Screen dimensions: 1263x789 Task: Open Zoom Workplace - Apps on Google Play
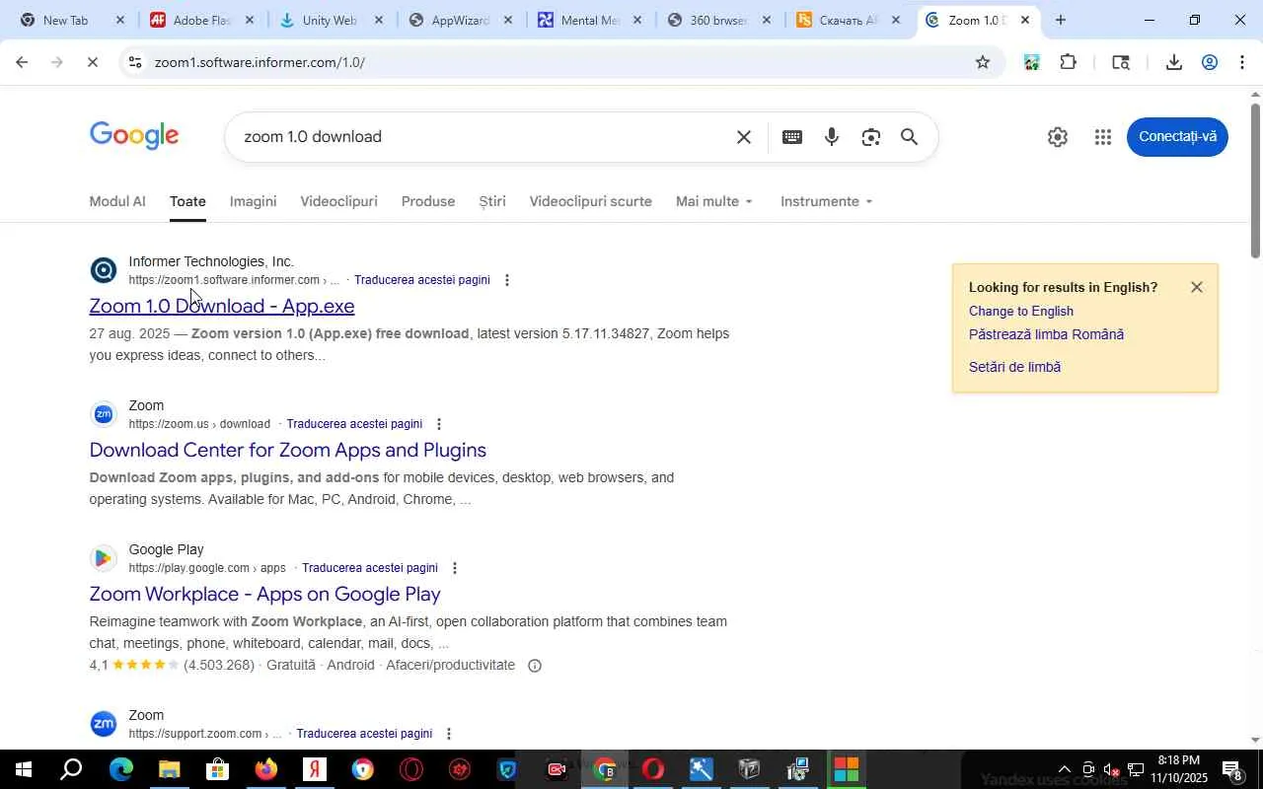coord(264,594)
